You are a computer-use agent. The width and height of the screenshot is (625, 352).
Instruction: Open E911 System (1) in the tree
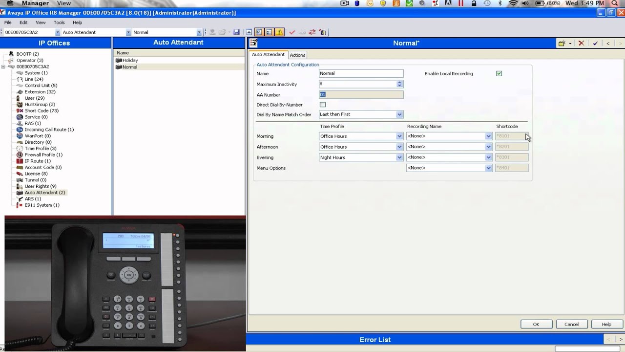42,205
